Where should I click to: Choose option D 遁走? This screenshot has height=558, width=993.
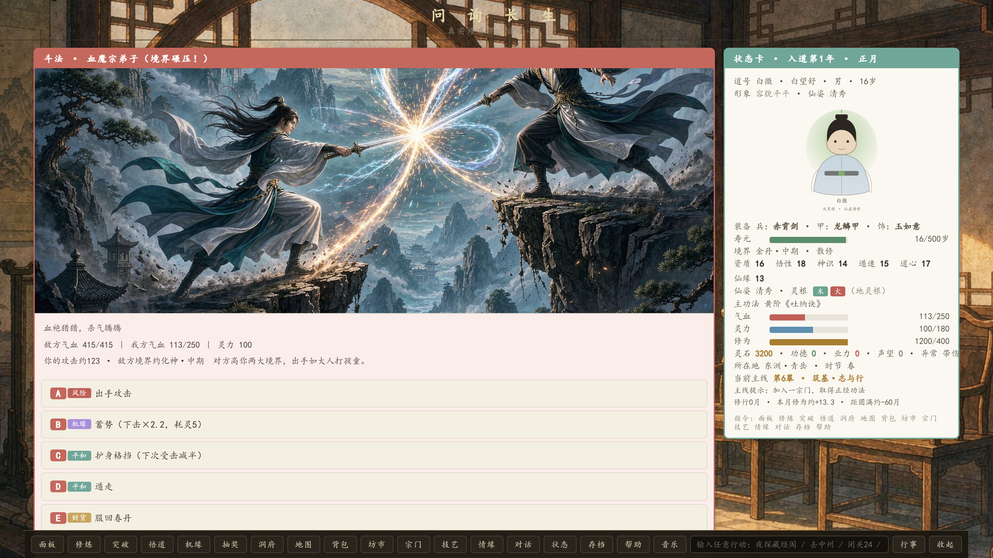pyautogui.click(x=374, y=486)
